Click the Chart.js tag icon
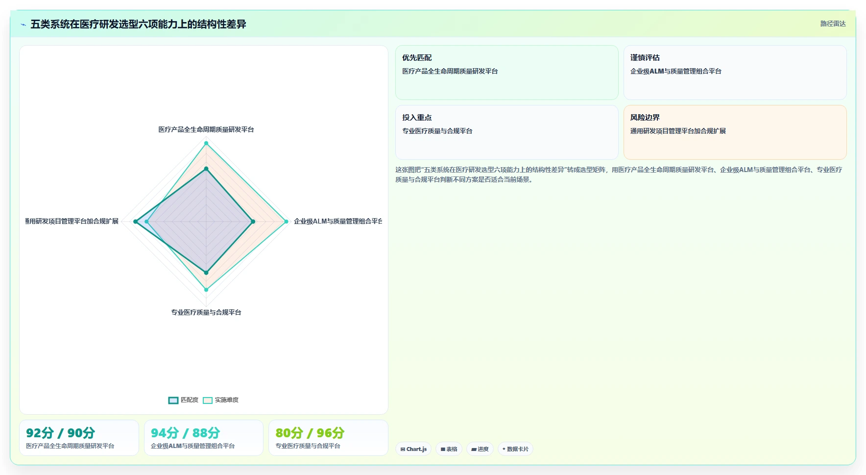Screen dimensions: 866x475 (403, 449)
